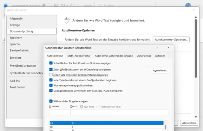Click the help icon in Word-Optionen dialog
Viewport: 203px width, 131px height.
point(183,10)
